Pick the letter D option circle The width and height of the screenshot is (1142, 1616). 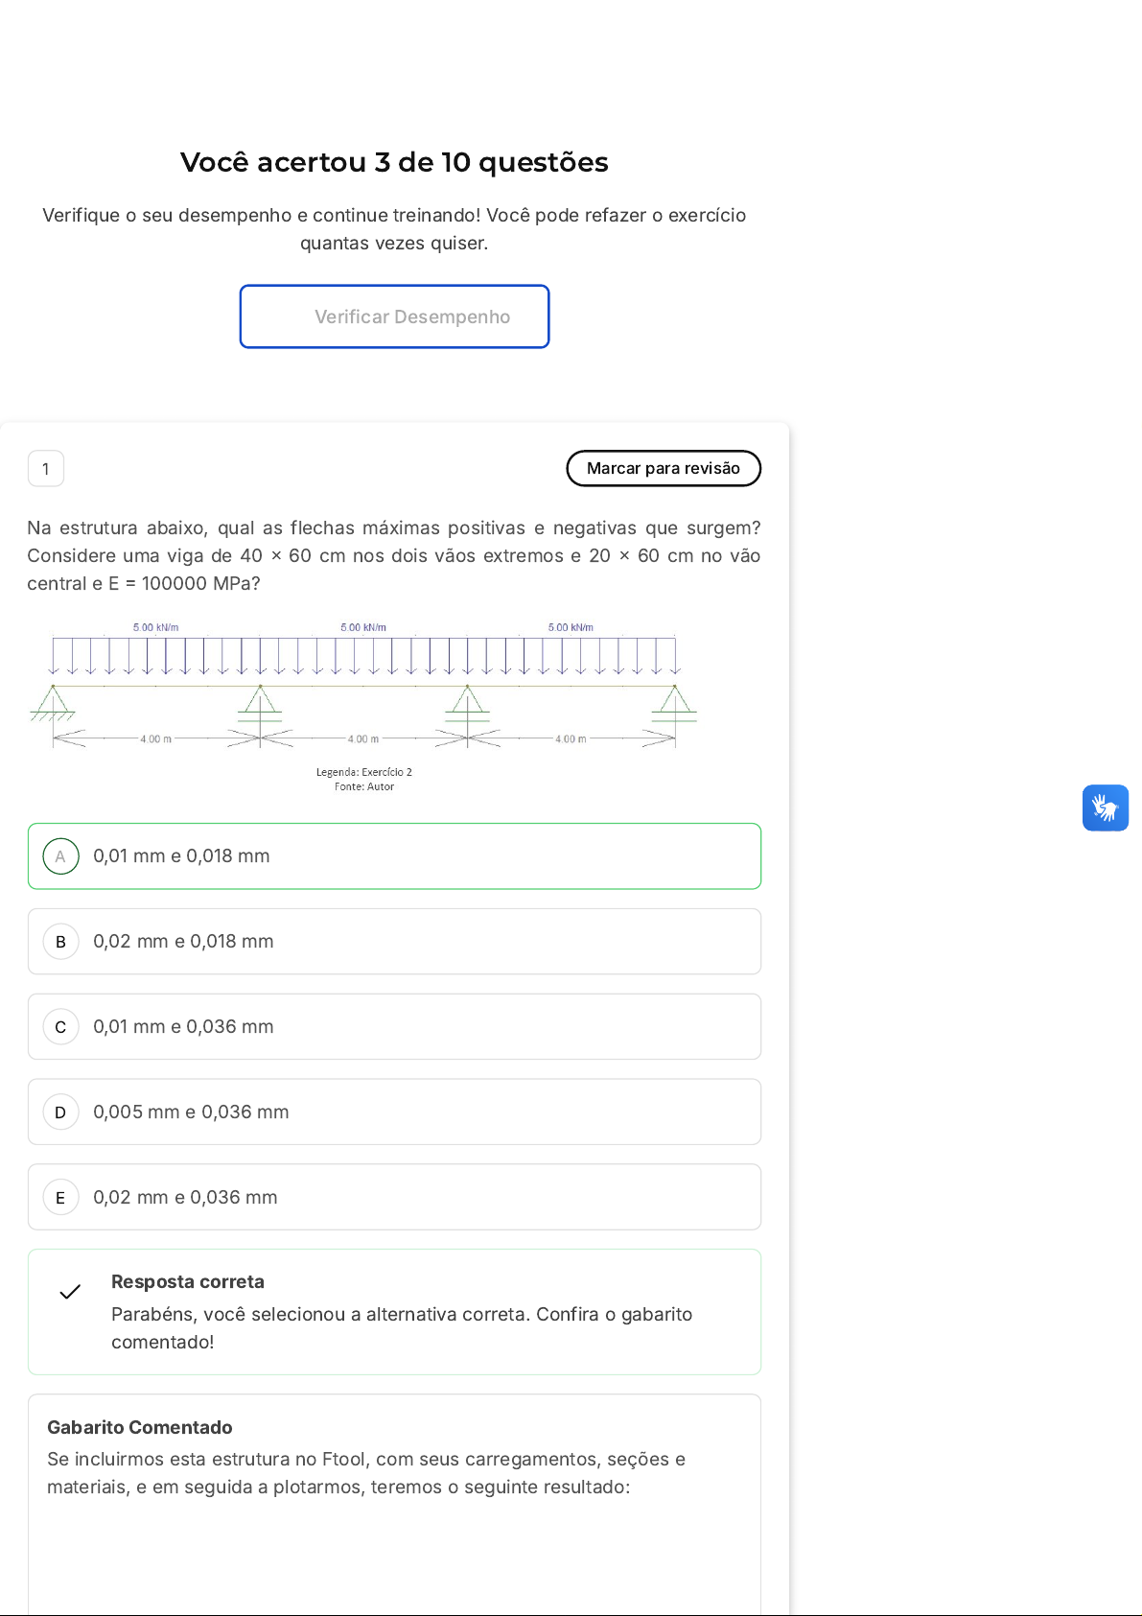[x=60, y=1112]
